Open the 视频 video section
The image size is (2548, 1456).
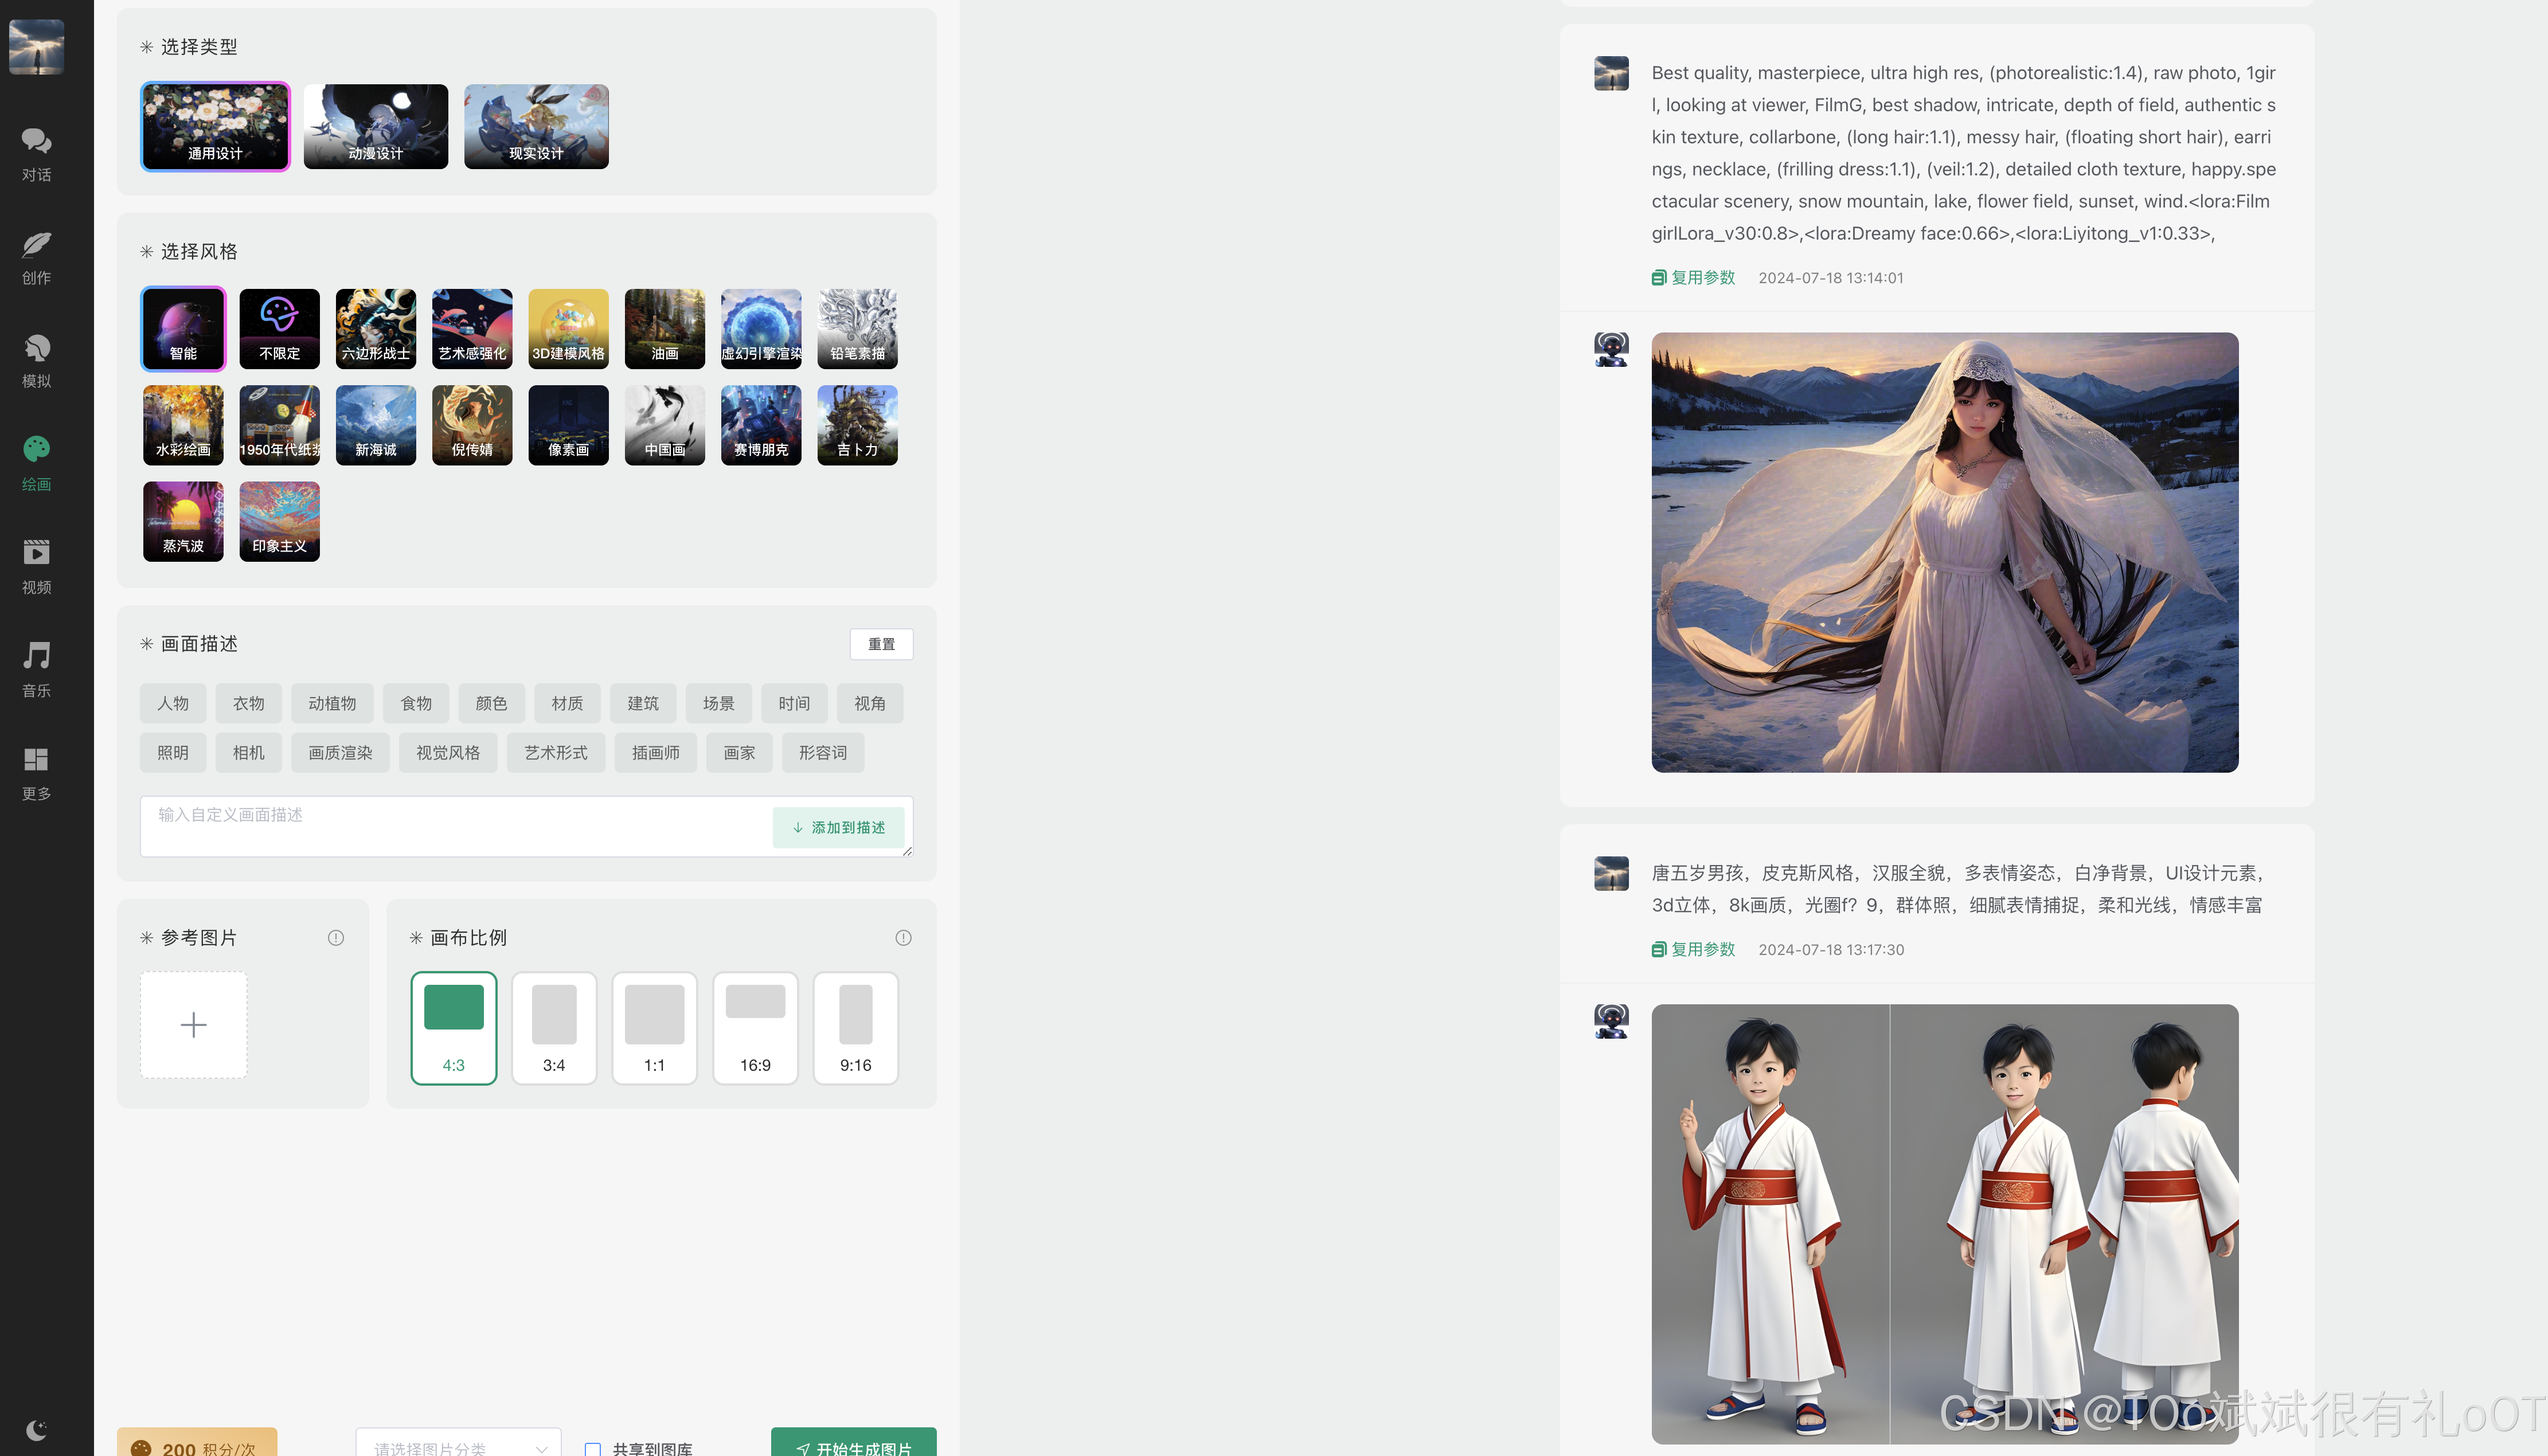[x=37, y=566]
